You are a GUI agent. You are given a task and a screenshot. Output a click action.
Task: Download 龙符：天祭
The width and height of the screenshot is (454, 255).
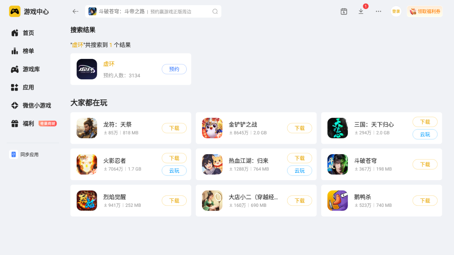click(174, 128)
